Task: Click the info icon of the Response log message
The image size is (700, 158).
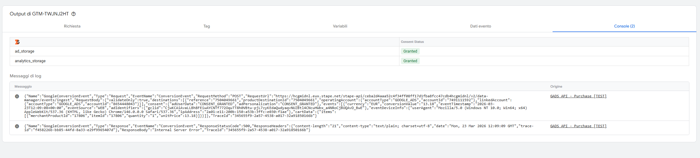Action: click(x=17, y=126)
